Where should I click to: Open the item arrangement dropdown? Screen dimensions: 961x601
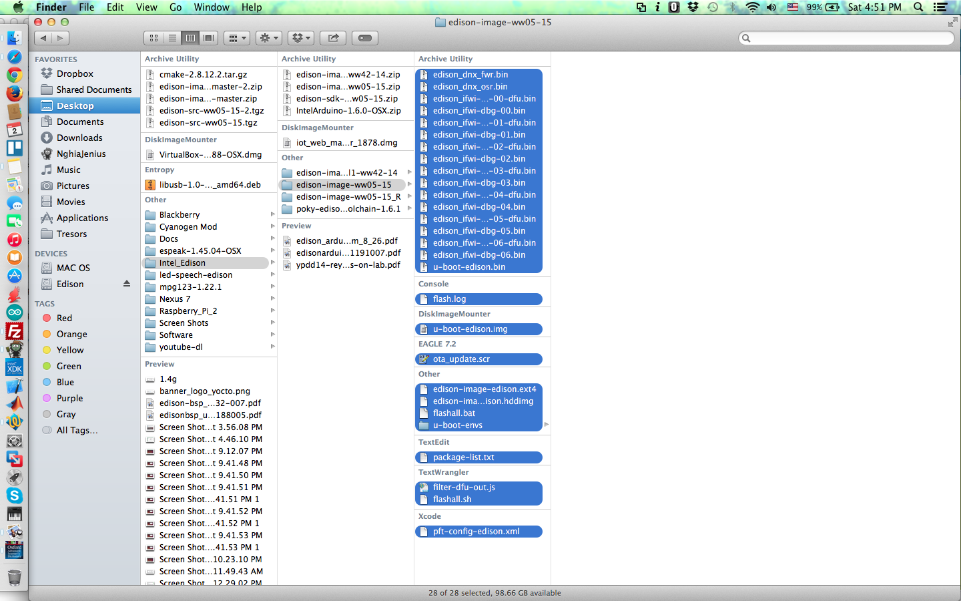point(237,38)
